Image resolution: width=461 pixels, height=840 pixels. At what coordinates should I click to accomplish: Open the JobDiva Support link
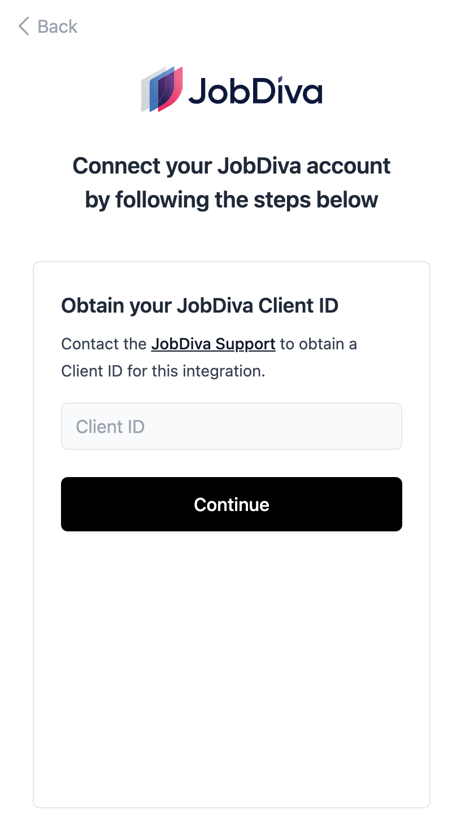[x=213, y=344]
